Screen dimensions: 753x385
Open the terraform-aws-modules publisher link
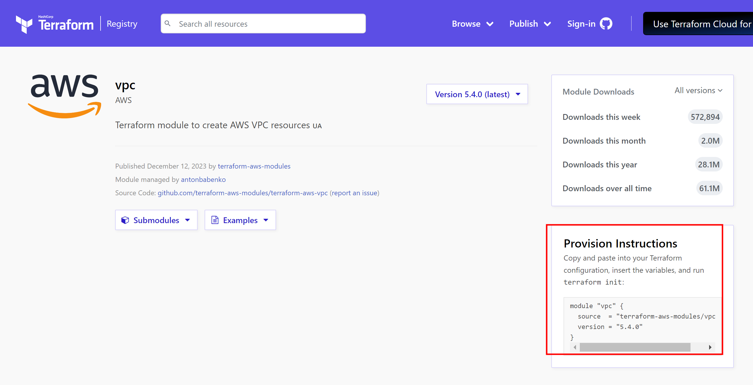[254, 166]
